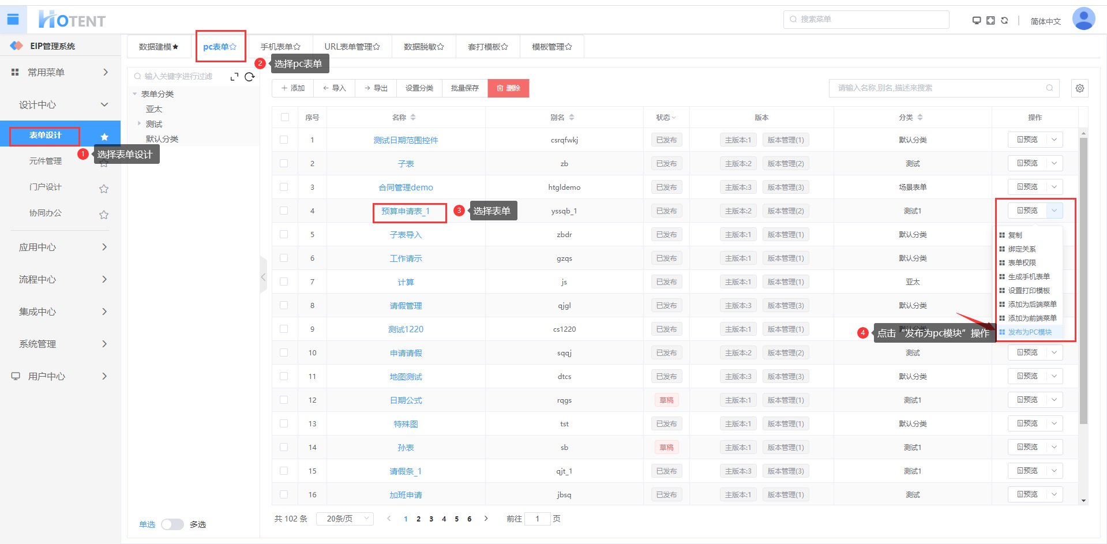The width and height of the screenshot is (1107, 544).
Task: Click the table vertical scrollbar
Action: [1083, 277]
